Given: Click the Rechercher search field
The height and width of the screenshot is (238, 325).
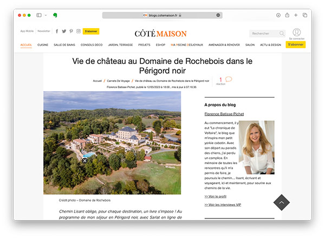Looking at the screenshot, I should coord(264,34).
